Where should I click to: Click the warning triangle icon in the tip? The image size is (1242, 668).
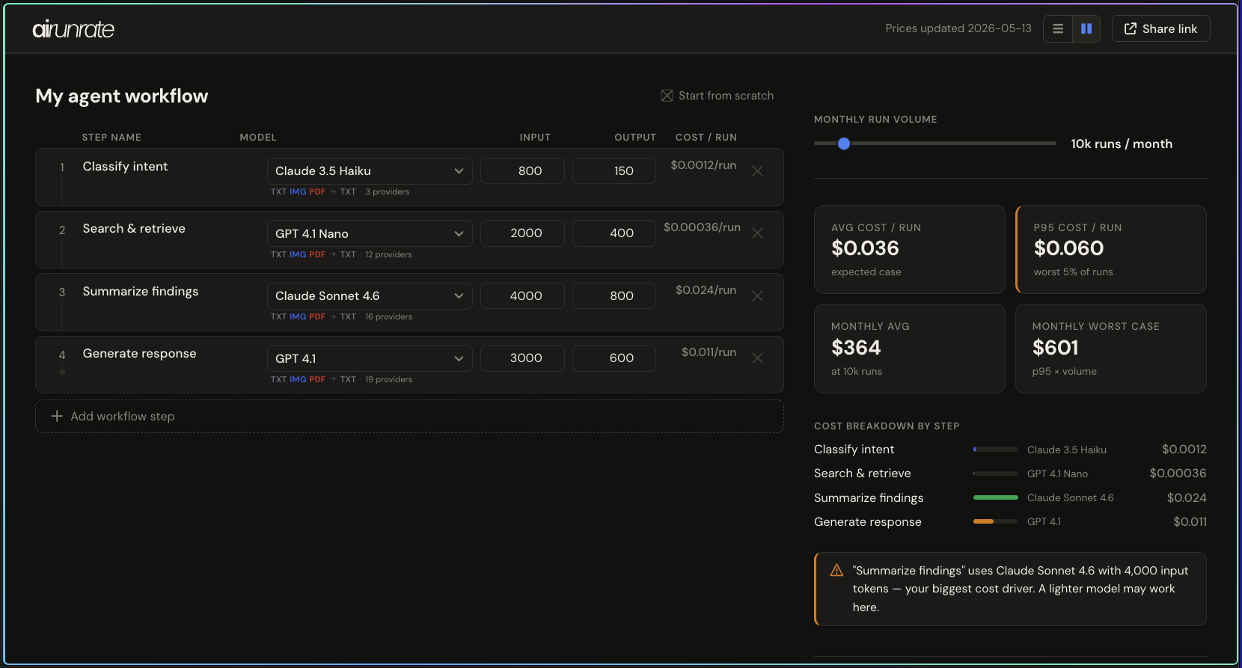click(x=836, y=571)
